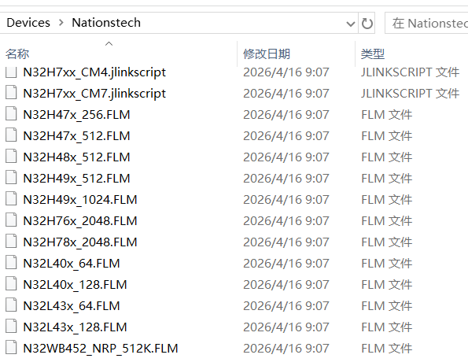Image resolution: width=468 pixels, height=362 pixels.
Task: Select file N32H48x_512.FLM
Action: click(77, 157)
